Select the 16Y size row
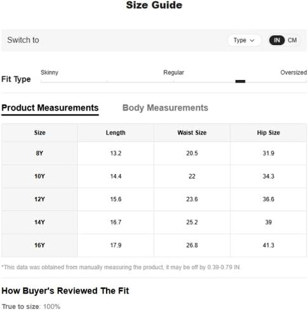 click(154, 245)
